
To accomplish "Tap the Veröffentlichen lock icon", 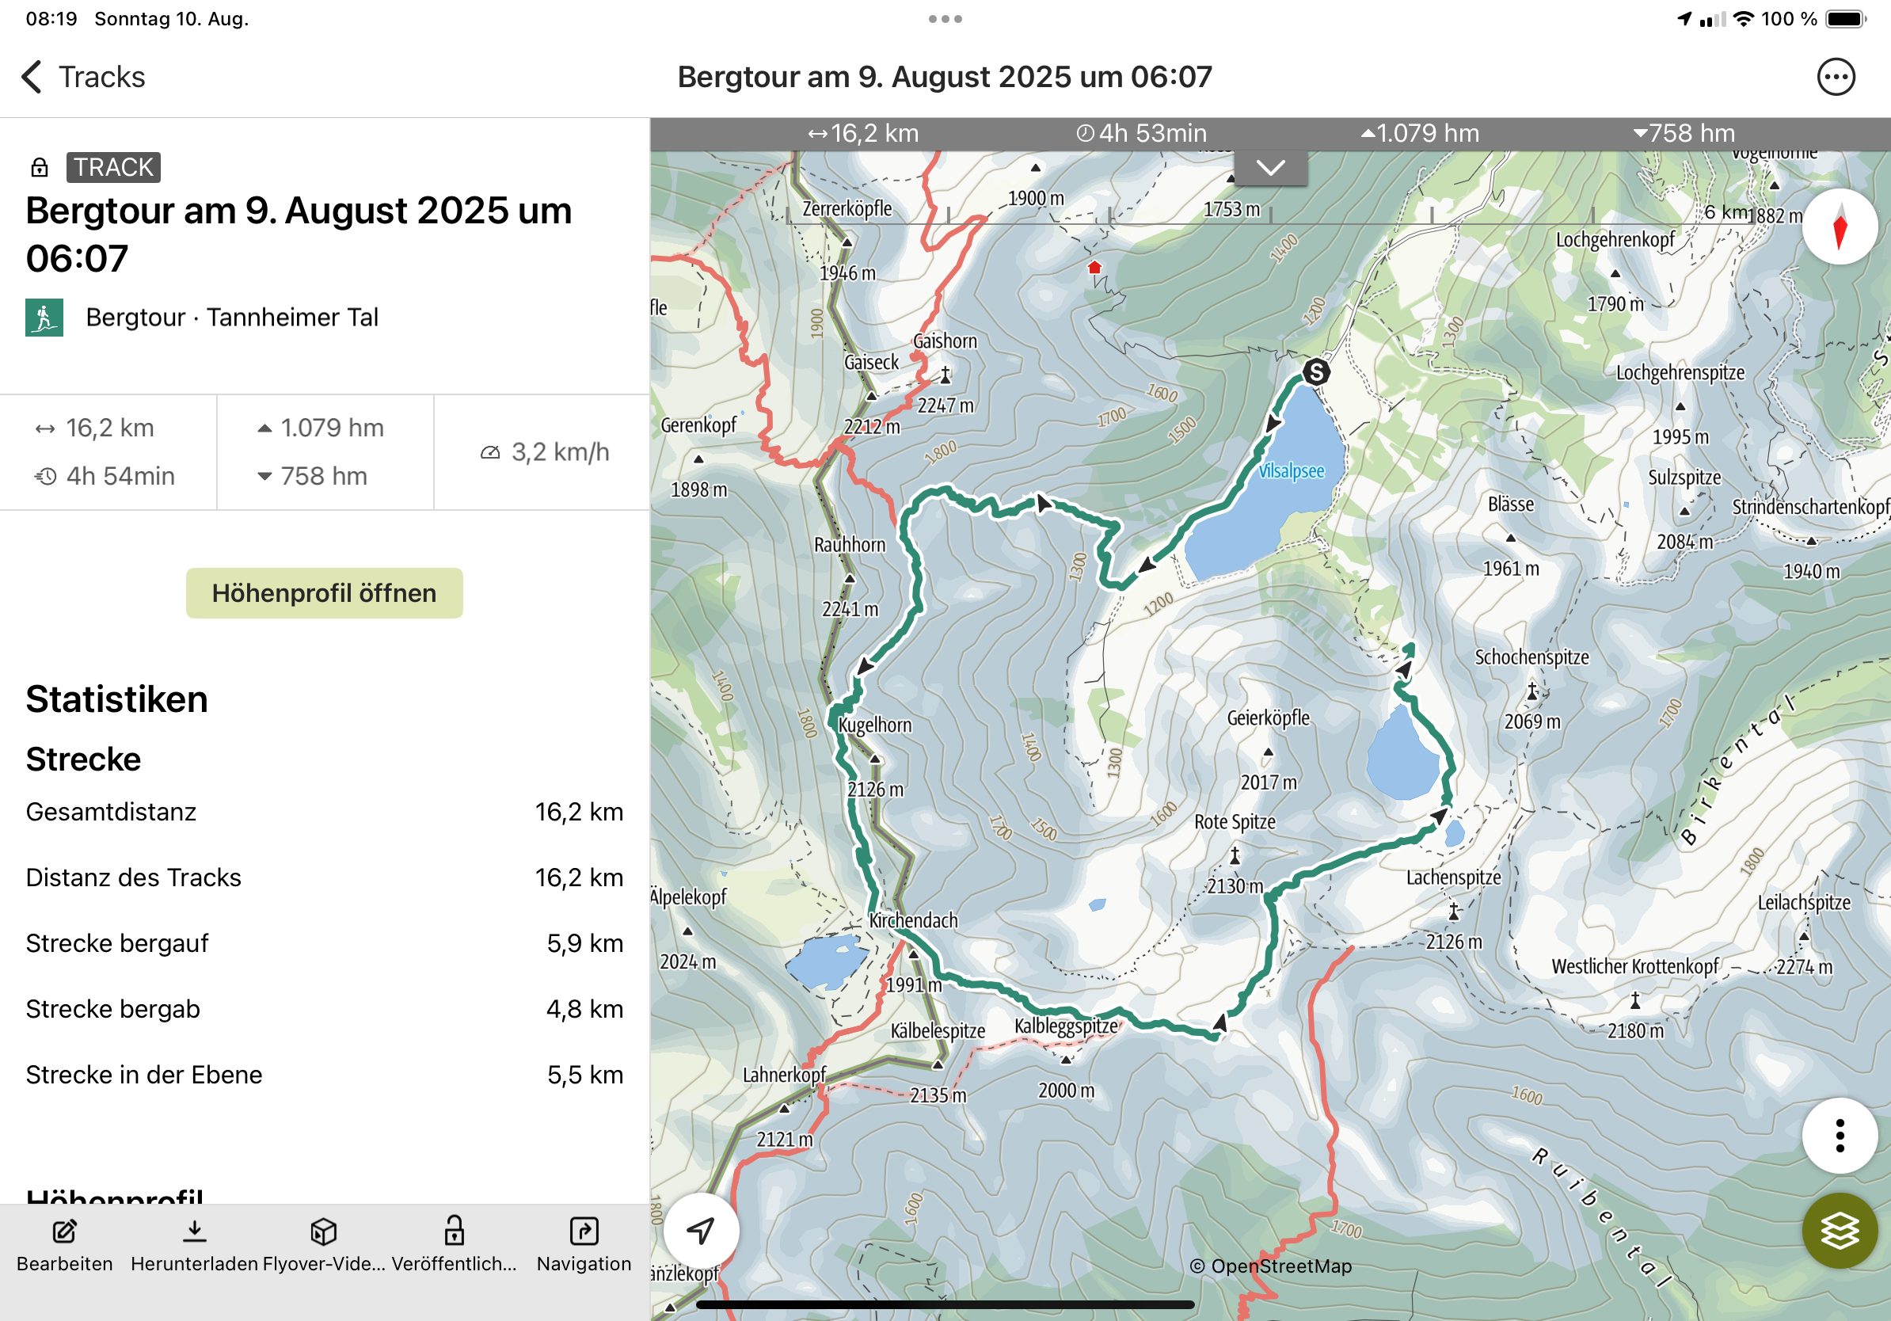I will 454,1232.
